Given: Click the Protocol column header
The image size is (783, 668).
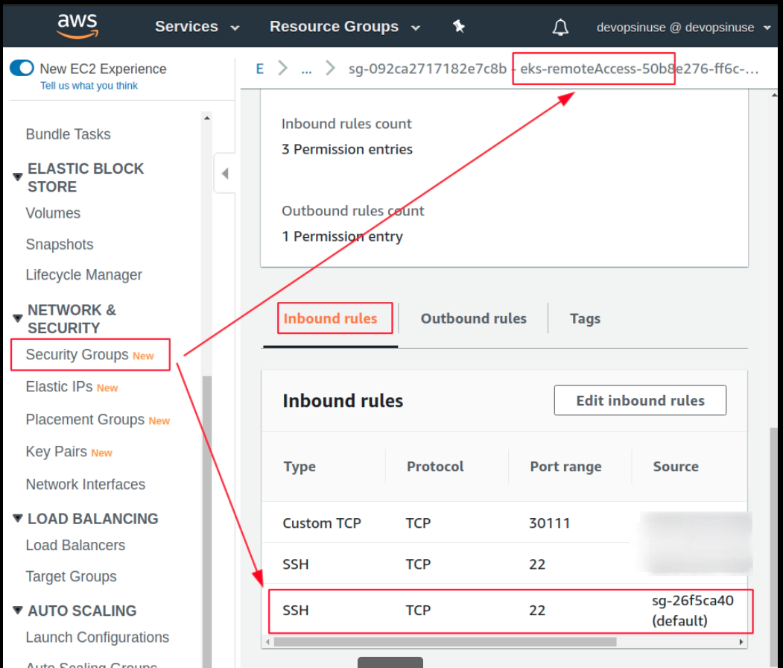Looking at the screenshot, I should point(435,467).
